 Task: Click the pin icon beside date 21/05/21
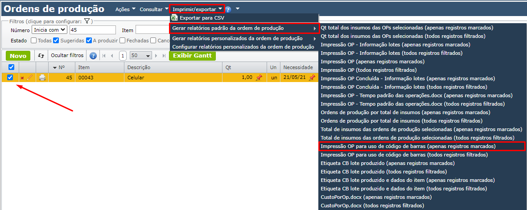coord(312,78)
